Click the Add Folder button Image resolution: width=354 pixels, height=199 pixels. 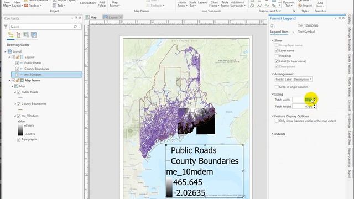[102, 4]
